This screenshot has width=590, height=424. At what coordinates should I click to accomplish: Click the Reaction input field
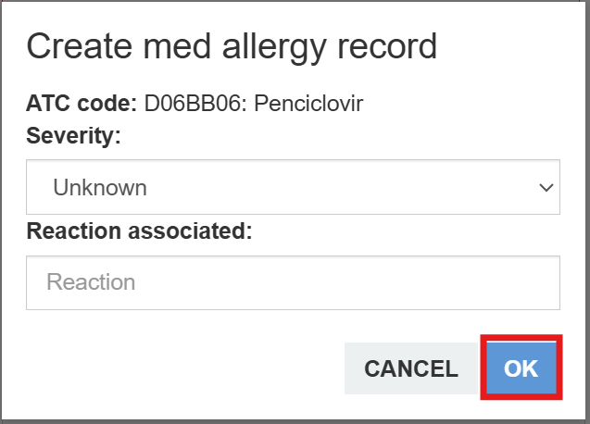click(293, 282)
